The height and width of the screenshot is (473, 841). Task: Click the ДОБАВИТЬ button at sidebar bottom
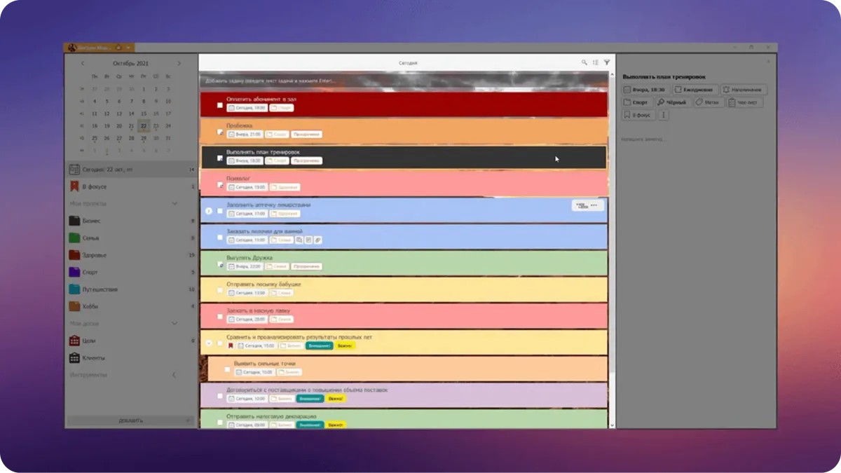point(130,420)
